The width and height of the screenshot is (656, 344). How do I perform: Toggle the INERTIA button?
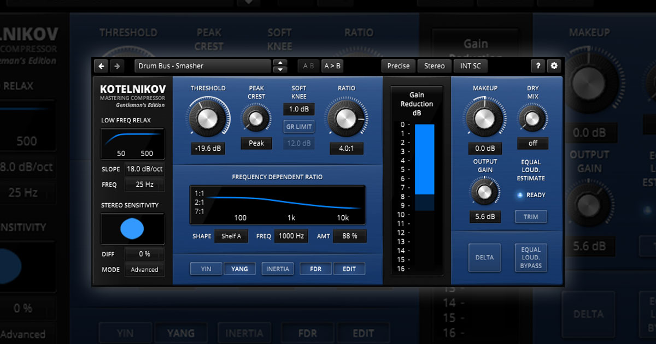[278, 269]
